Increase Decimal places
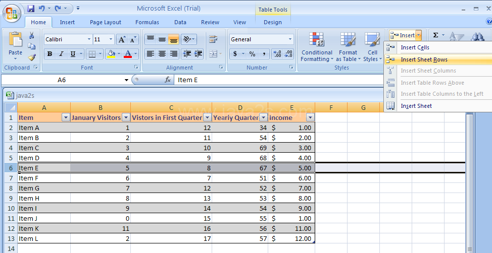This screenshot has width=492, height=253. 277,54
